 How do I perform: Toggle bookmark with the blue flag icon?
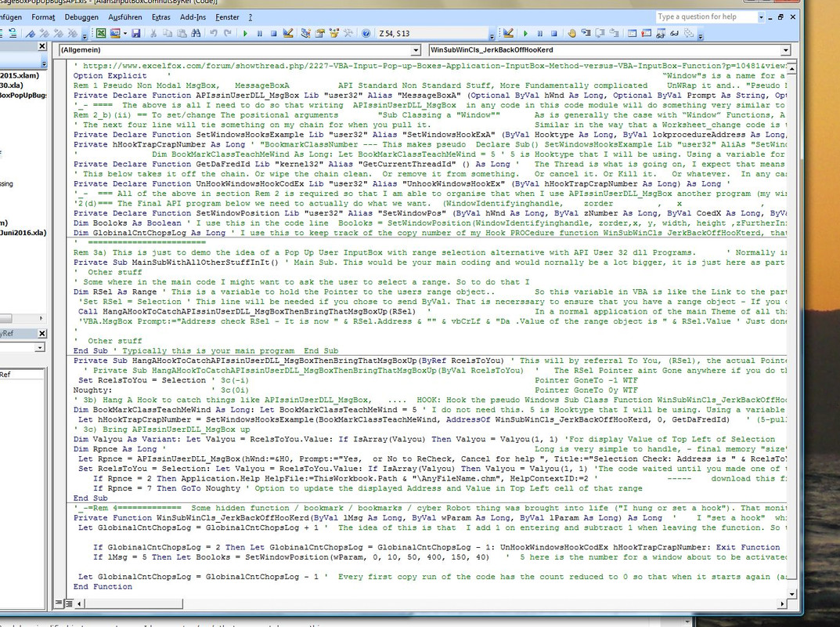point(30,33)
